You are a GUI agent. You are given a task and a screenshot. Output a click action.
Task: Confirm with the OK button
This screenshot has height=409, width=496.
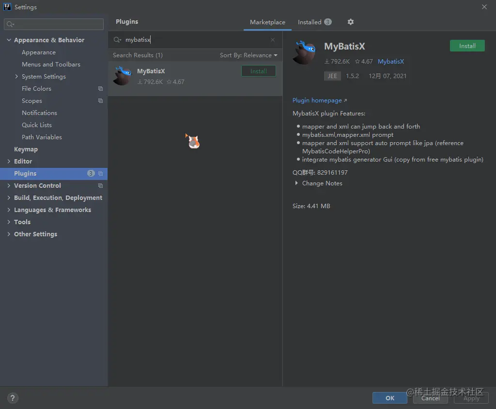(x=390, y=398)
